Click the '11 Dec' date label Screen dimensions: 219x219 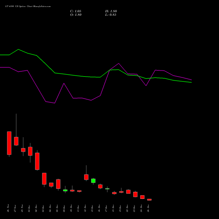pos(78,208)
